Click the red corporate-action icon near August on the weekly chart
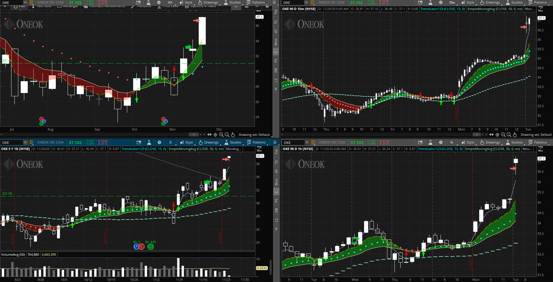Screen dimensions: 553x282 click(42, 119)
